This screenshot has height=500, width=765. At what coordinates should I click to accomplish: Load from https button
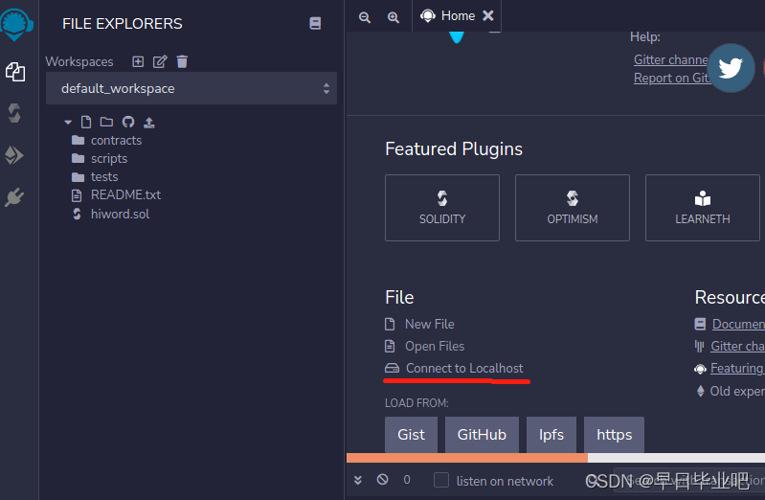tap(614, 435)
